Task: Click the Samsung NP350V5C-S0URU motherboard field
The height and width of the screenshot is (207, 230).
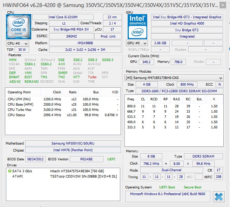Action: point(73,143)
